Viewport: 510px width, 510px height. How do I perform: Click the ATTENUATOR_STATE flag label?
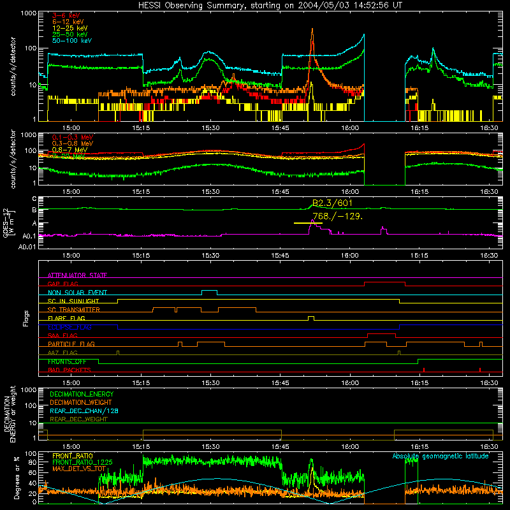click(77, 275)
